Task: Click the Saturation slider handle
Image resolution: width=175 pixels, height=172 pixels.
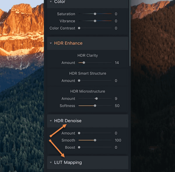Action: pyautogui.click(x=95, y=14)
